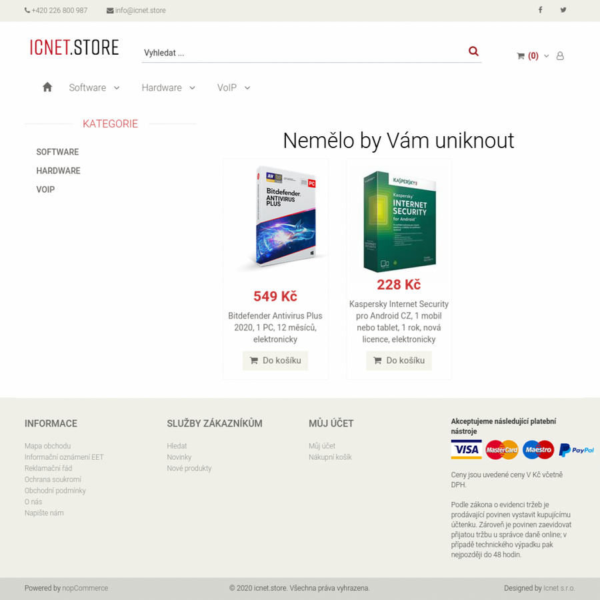Open the Twitter icon link
The image size is (600, 600).
[x=563, y=10]
